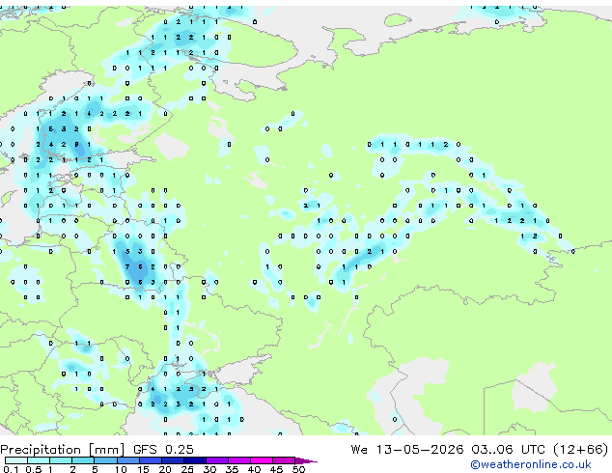
Task: Click the "50" legend tick label
Action: tap(298, 469)
